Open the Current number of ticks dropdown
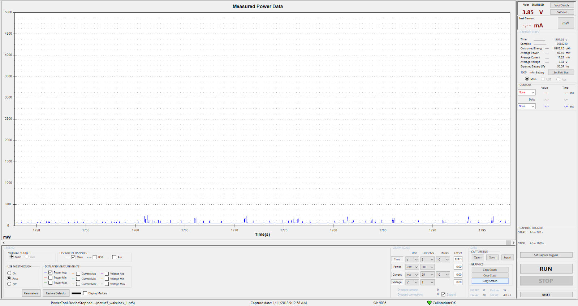The height and width of the screenshot is (306, 578). [443, 275]
